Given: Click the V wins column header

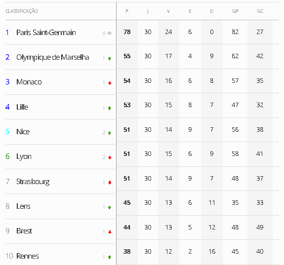Looking at the screenshot, I should [168, 11].
